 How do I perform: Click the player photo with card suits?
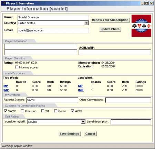pyautogui.click(x=141, y=26)
